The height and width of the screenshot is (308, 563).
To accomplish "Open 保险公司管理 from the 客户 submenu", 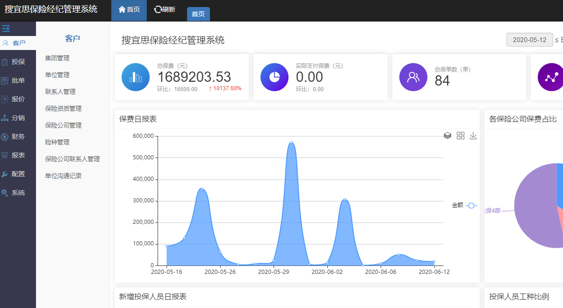I will coord(63,125).
